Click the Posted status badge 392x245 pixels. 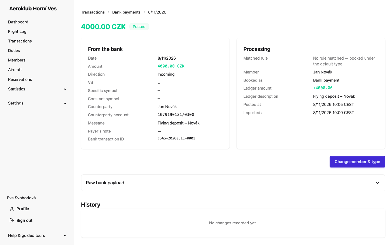tap(139, 27)
